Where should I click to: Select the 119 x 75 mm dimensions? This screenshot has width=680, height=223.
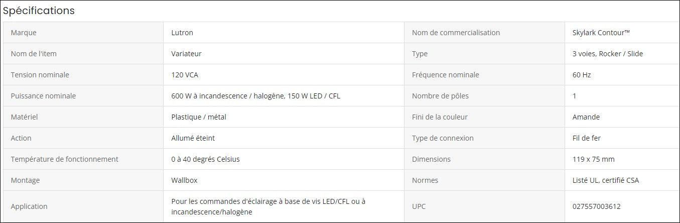point(593,159)
